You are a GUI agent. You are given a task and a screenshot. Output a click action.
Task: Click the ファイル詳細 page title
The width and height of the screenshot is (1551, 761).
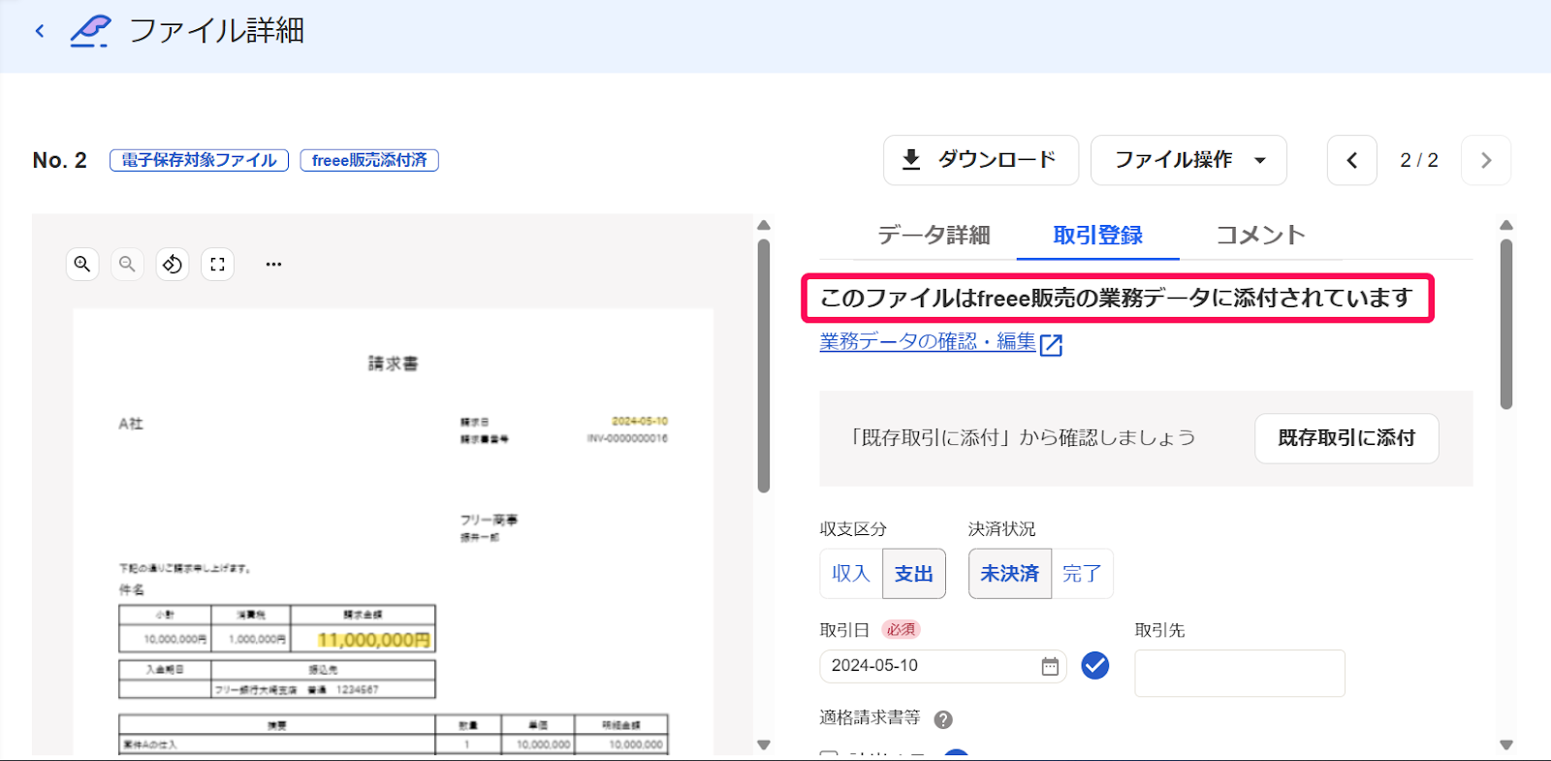(x=217, y=31)
